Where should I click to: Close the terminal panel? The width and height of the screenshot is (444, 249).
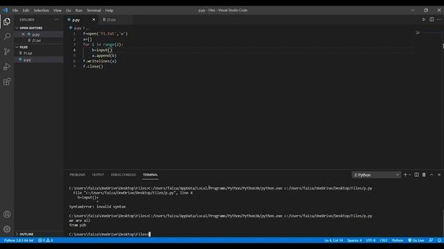pos(439,175)
